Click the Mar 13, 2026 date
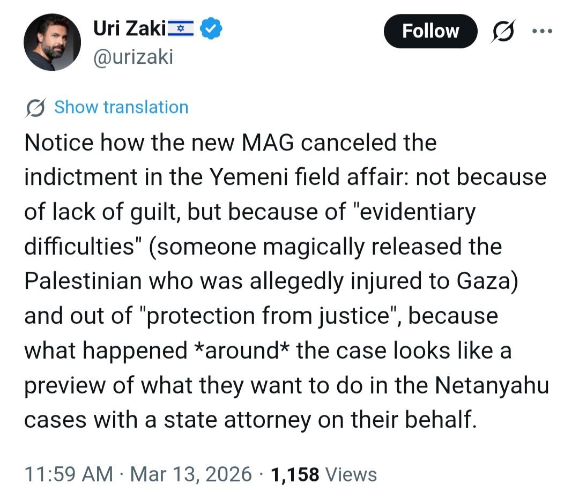The width and height of the screenshot is (579, 492). coord(191,474)
